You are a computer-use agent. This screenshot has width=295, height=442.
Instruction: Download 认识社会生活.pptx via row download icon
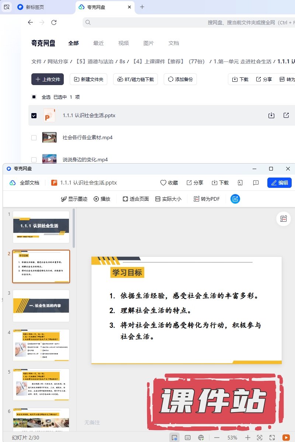click(x=271, y=116)
